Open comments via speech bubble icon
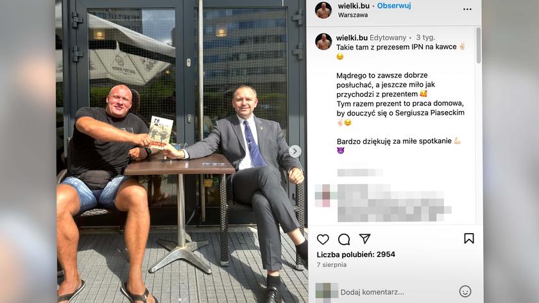The height and width of the screenshot is (303, 539). click(344, 239)
